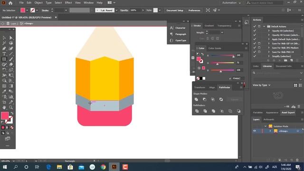The width and height of the screenshot is (304, 171).
Task: Toggle dialog box for Save For Web JPG Medium
Action: [259, 47]
